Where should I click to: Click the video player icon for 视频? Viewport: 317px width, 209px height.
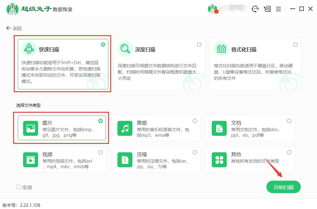coord(30,159)
